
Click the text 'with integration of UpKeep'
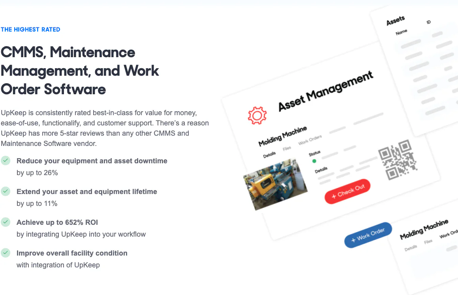coord(58,265)
